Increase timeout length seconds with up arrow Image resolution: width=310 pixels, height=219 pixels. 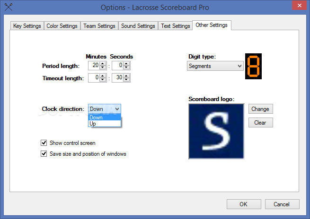click(126, 76)
